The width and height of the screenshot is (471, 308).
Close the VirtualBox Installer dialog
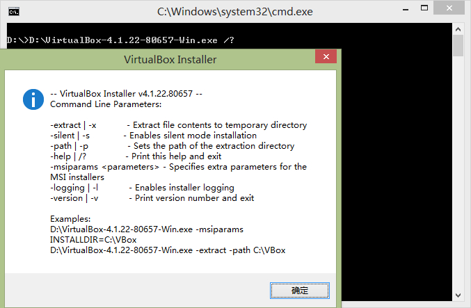point(326,56)
